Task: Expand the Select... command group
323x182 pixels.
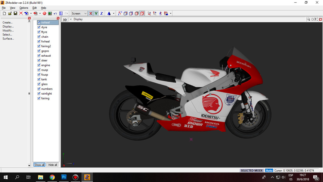Action: tap(7, 34)
